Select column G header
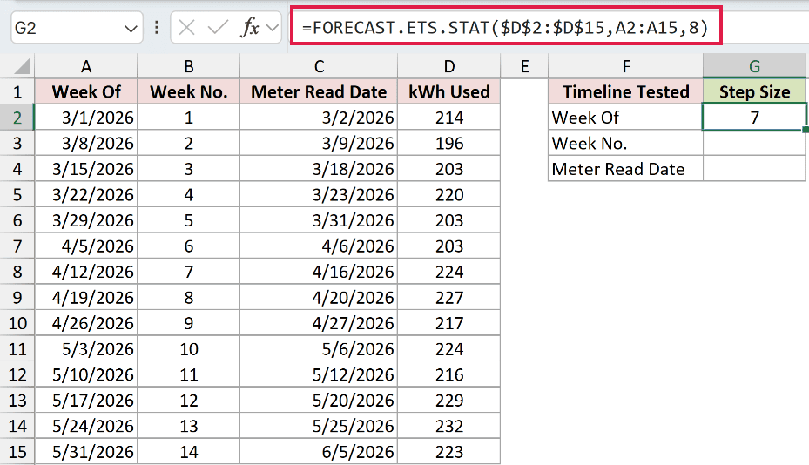Viewport: 809px width, 465px height. (x=754, y=66)
